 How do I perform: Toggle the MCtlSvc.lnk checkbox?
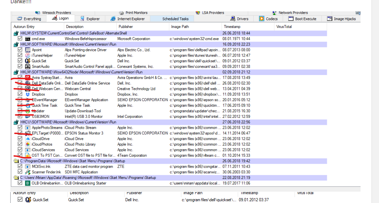20,166
